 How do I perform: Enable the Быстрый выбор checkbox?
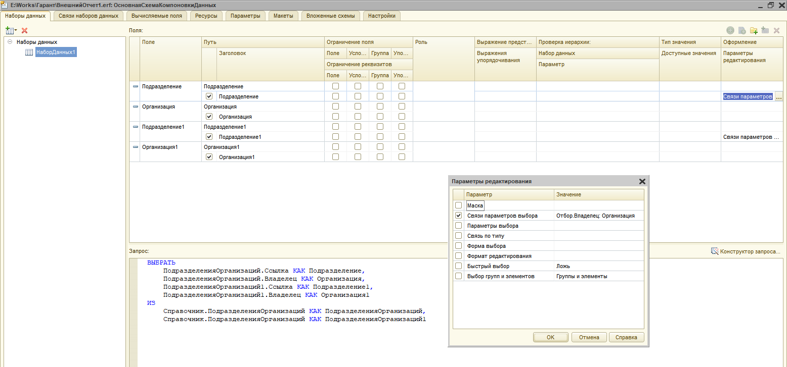[x=459, y=266]
